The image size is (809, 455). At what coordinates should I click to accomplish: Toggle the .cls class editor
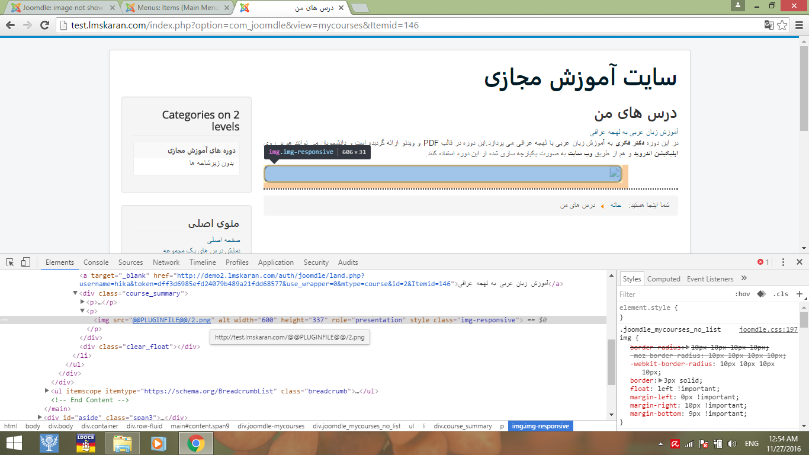coord(781,294)
